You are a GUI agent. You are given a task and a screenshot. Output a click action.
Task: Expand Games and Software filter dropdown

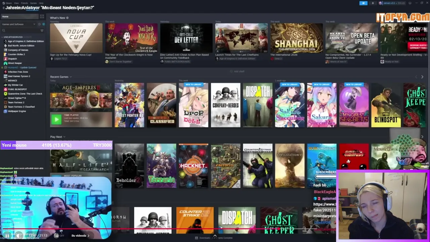(18, 24)
